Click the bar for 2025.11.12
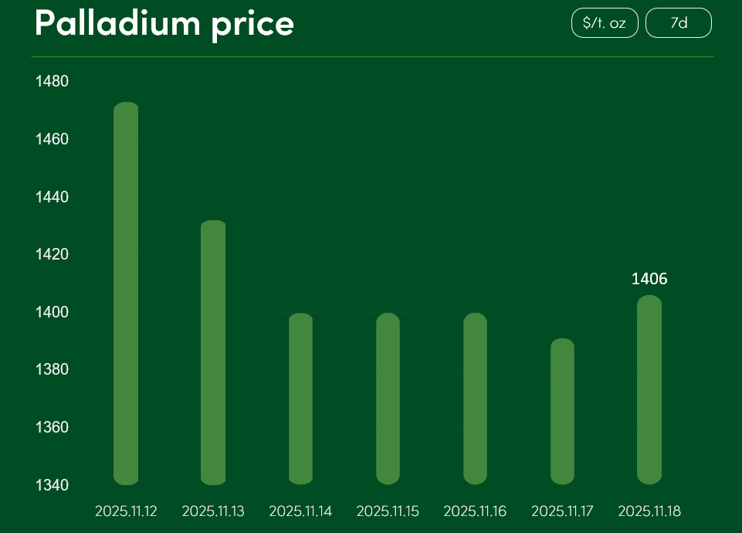 (126, 294)
